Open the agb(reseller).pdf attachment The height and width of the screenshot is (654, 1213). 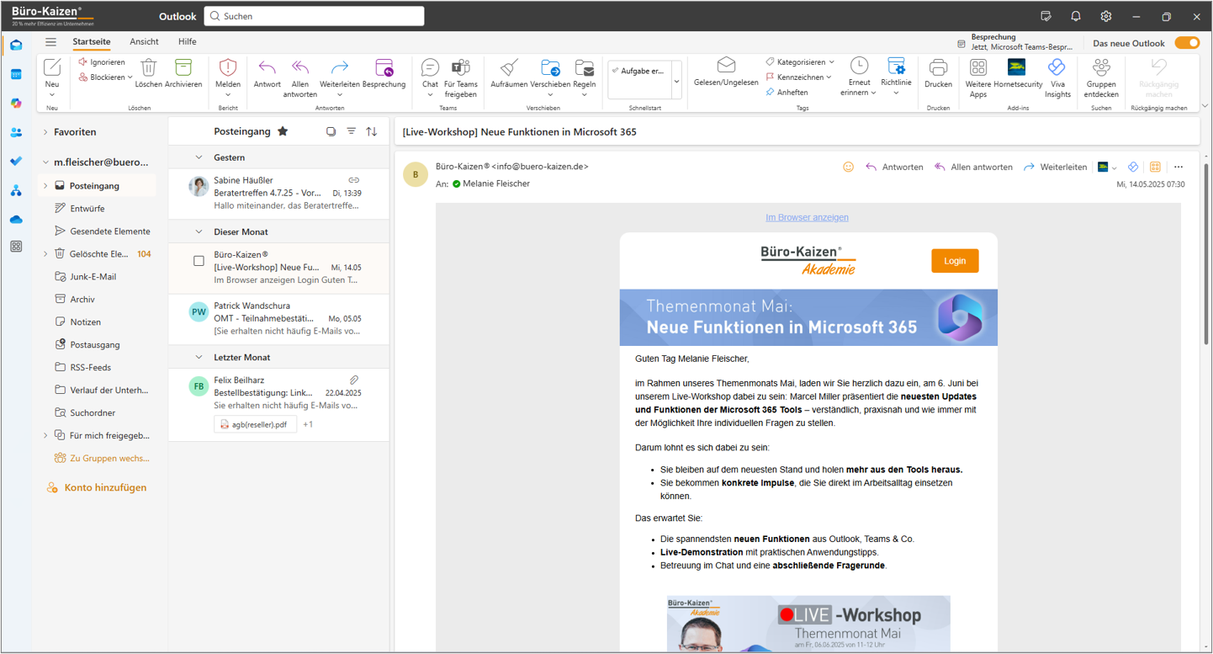click(x=256, y=424)
